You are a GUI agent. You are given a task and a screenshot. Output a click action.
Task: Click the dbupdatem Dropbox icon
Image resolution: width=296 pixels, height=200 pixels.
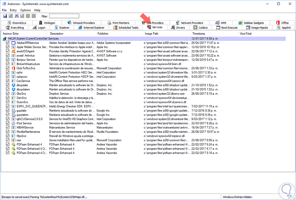click(x=13, y=90)
